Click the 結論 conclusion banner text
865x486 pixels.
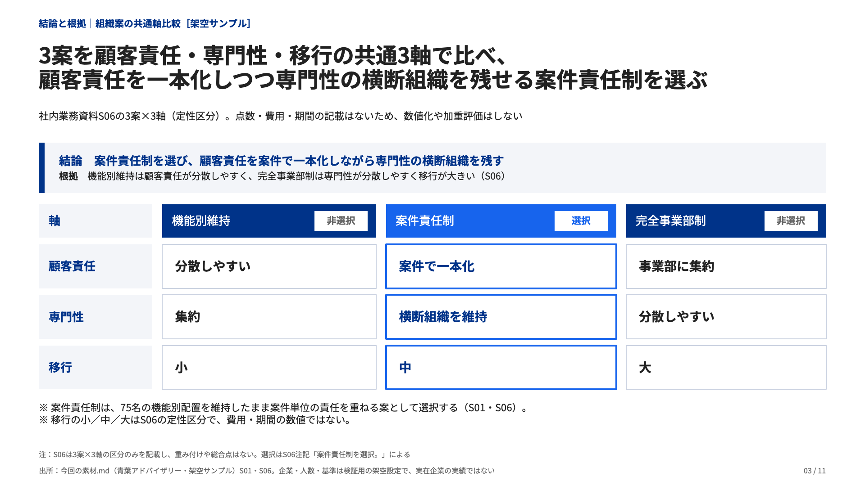point(281,161)
